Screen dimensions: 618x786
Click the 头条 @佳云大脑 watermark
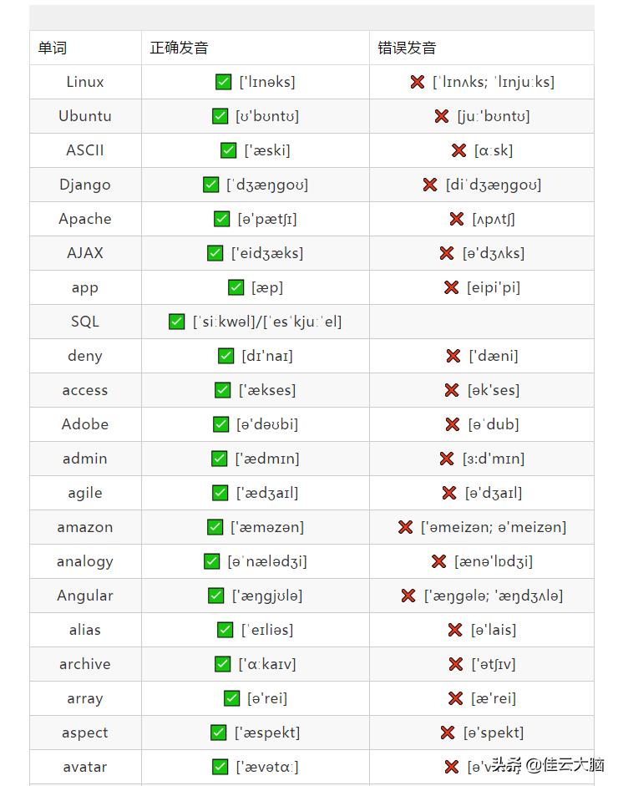547,764
